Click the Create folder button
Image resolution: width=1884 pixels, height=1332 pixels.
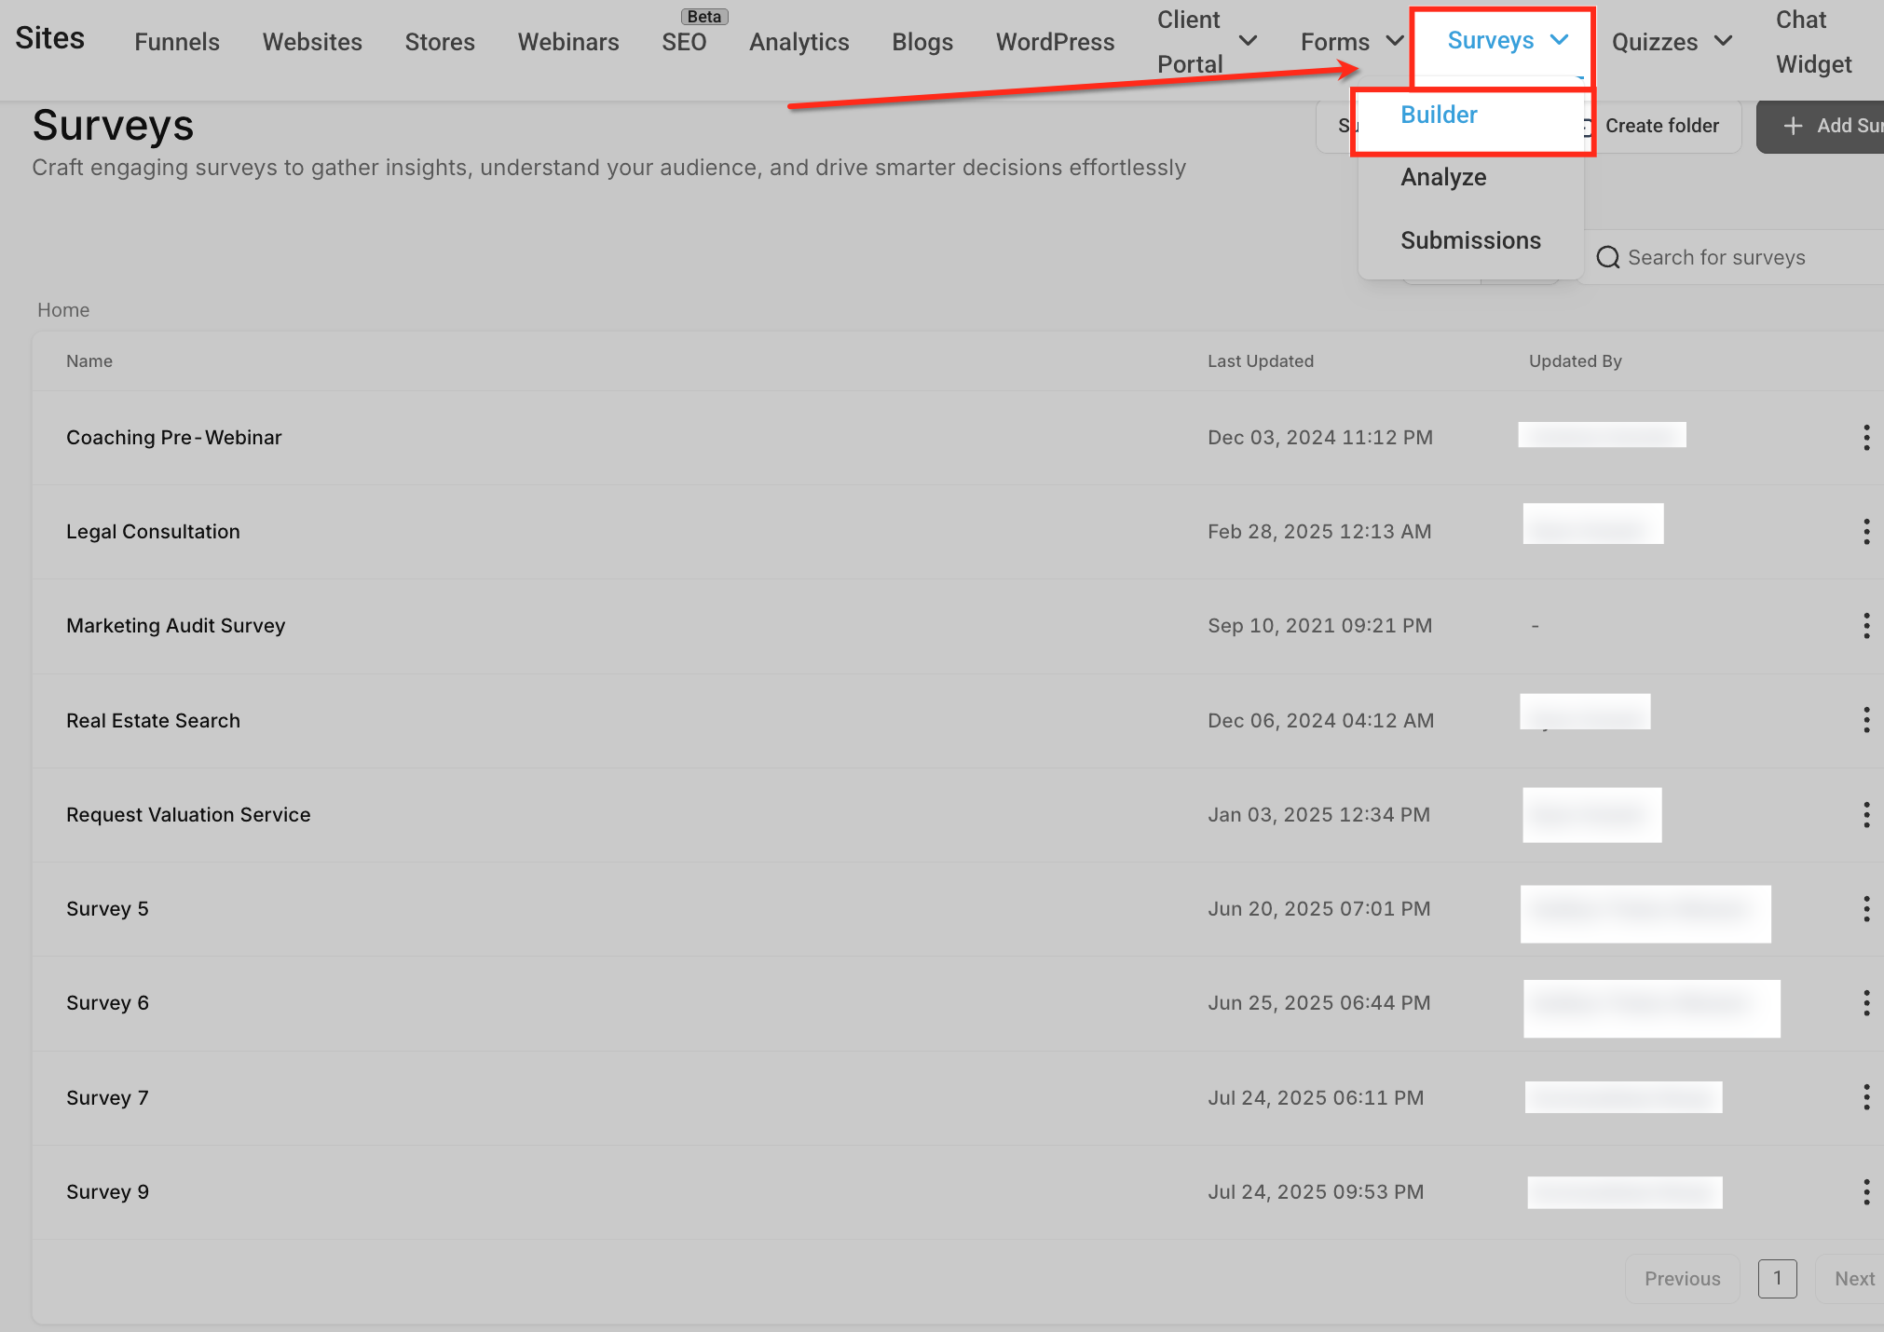1663,125
